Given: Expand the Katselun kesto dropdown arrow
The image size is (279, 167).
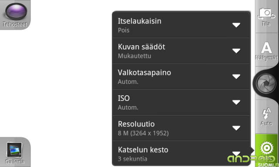Looking at the screenshot, I should coord(236,154).
